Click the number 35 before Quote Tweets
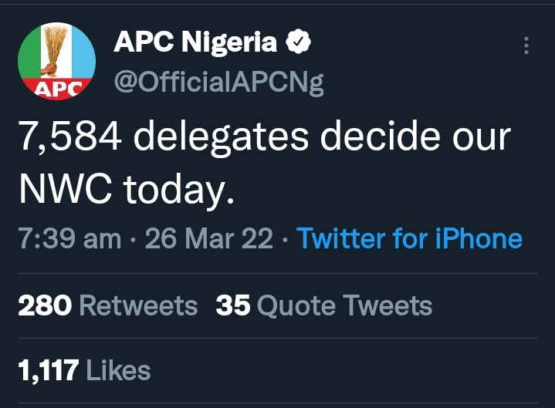Viewport: 555px width, 408px height. coord(233,306)
